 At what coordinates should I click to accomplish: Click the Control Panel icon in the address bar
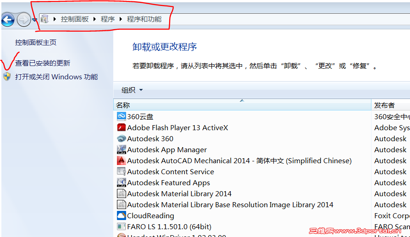click(44, 19)
